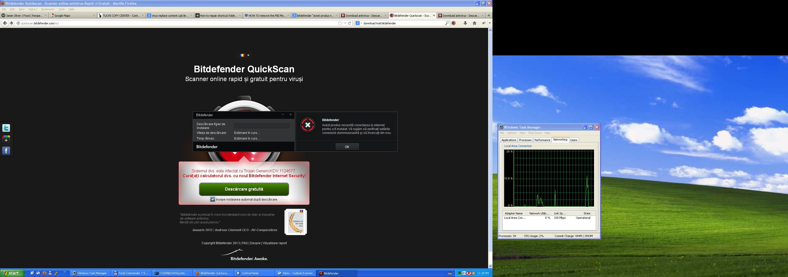Share via the Twitter sidebar icon
The width and height of the screenshot is (788, 277).
tap(6, 128)
